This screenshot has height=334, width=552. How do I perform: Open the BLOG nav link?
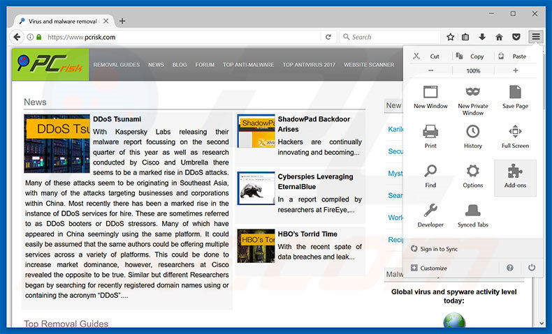click(180, 65)
